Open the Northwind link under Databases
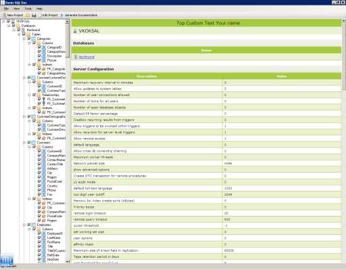The image size is (346, 270). click(86, 57)
